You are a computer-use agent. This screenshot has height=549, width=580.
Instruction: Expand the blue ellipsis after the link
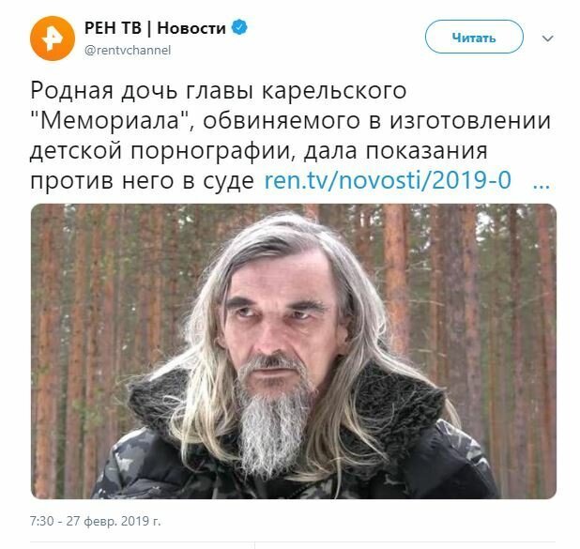(541, 184)
